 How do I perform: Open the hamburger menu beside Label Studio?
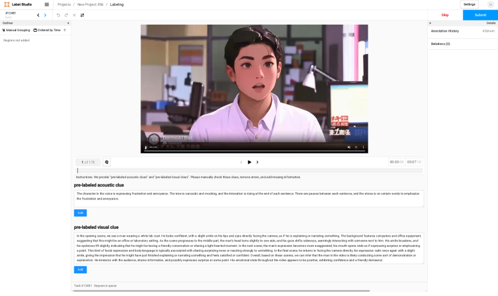pyautogui.click(x=47, y=4)
